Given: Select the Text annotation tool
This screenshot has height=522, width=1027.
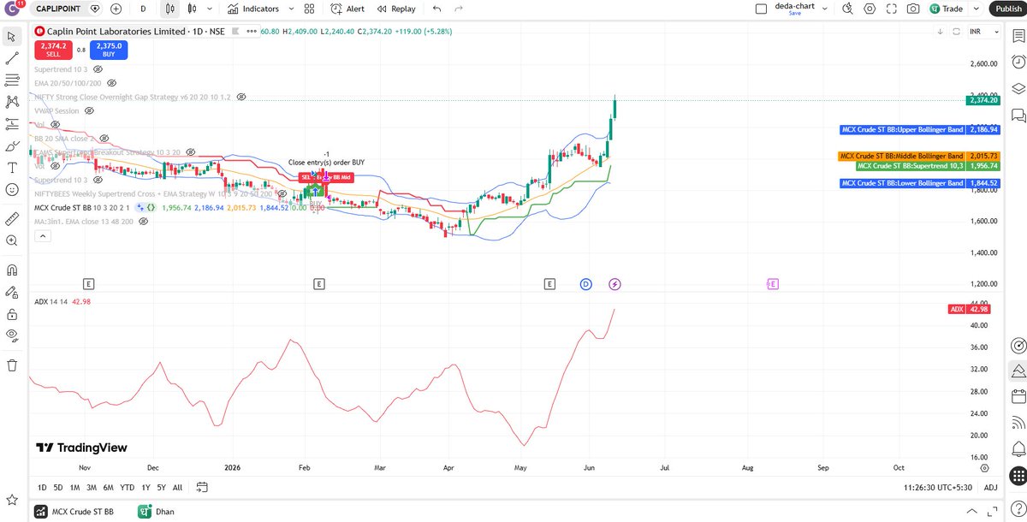Looking at the screenshot, I should [x=12, y=167].
